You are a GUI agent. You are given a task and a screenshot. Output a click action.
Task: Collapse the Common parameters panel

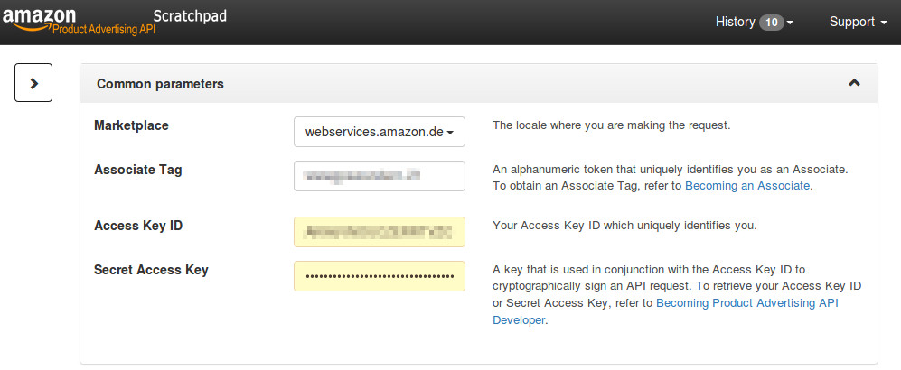(854, 83)
